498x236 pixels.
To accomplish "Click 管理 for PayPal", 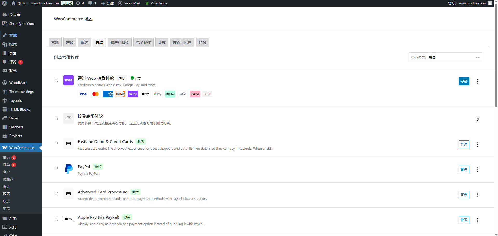I will click(x=464, y=170).
